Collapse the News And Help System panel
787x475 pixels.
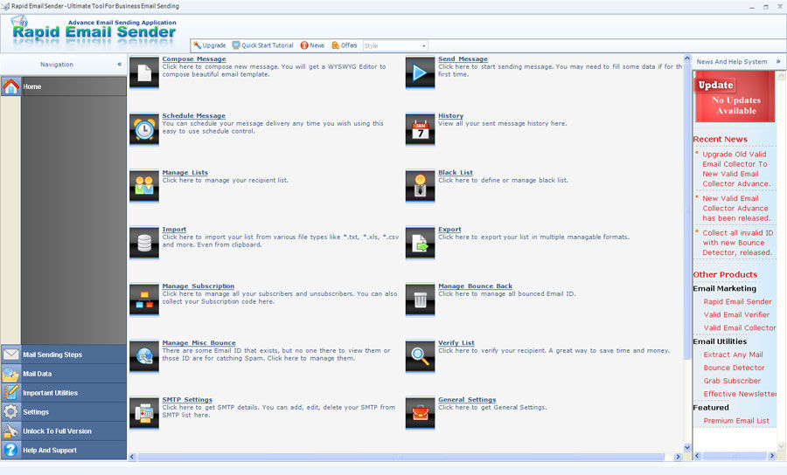point(778,62)
